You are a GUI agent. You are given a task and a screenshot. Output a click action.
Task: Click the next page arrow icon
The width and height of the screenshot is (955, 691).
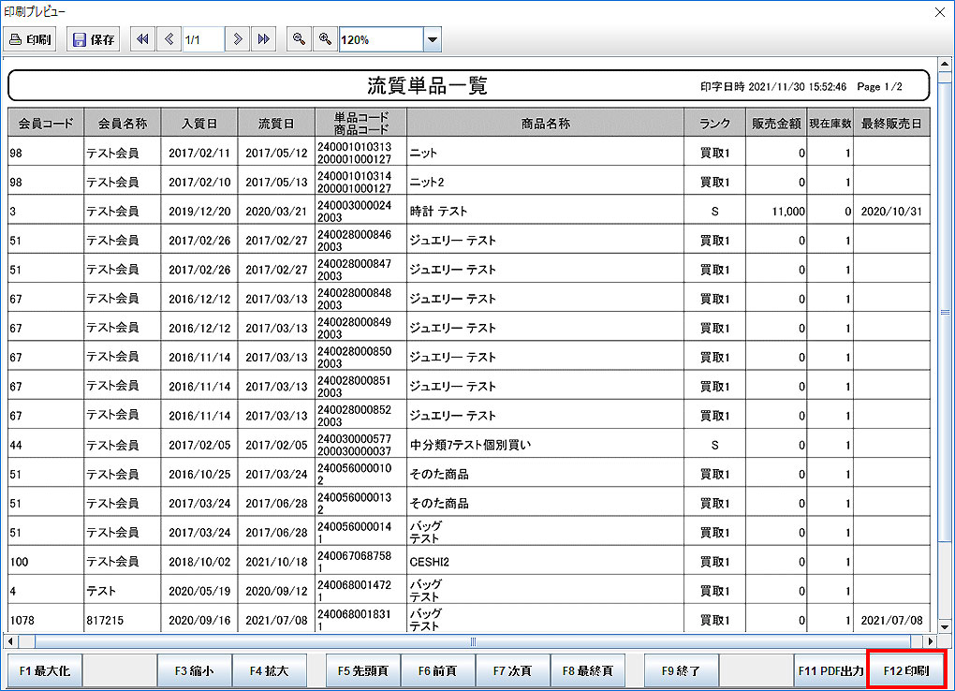[x=237, y=38]
